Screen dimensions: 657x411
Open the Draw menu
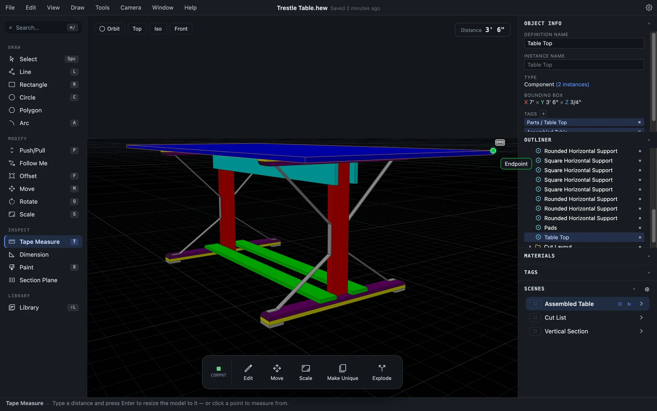[78, 7]
